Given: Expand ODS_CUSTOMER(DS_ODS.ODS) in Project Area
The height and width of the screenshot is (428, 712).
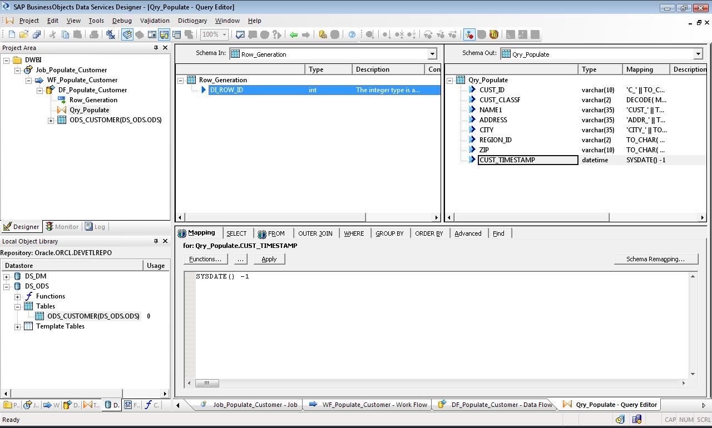Looking at the screenshot, I should tap(51, 120).
